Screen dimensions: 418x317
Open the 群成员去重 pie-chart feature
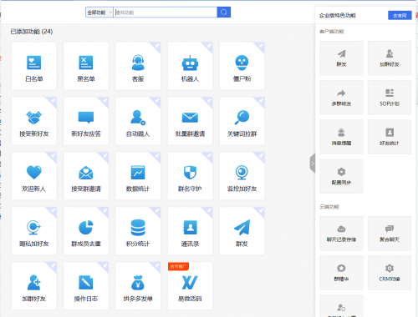(86, 231)
